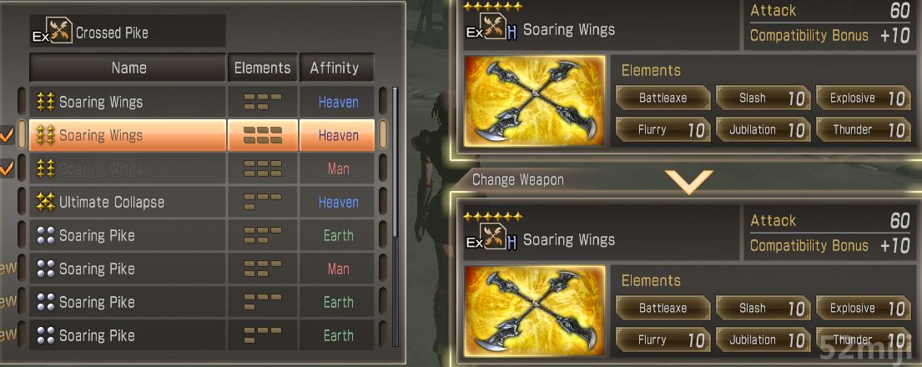Select the Soaring Pike with Man affinity
This screenshot has width=922, height=367.
202,269
